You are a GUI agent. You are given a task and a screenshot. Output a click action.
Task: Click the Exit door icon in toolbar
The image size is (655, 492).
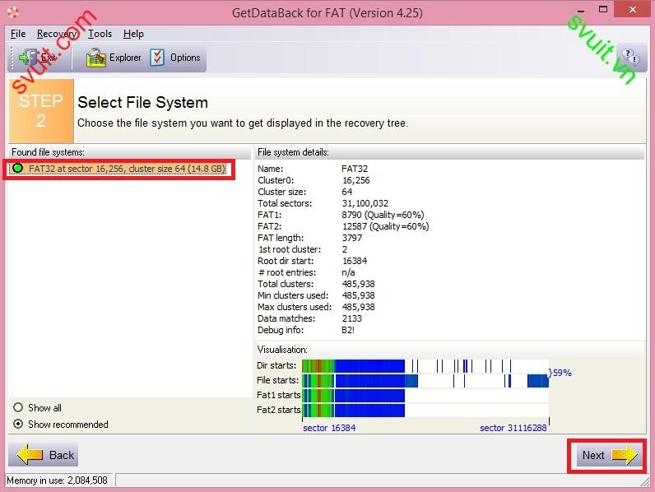[28, 58]
